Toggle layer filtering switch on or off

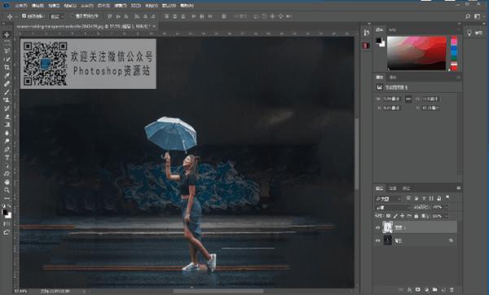point(447,197)
